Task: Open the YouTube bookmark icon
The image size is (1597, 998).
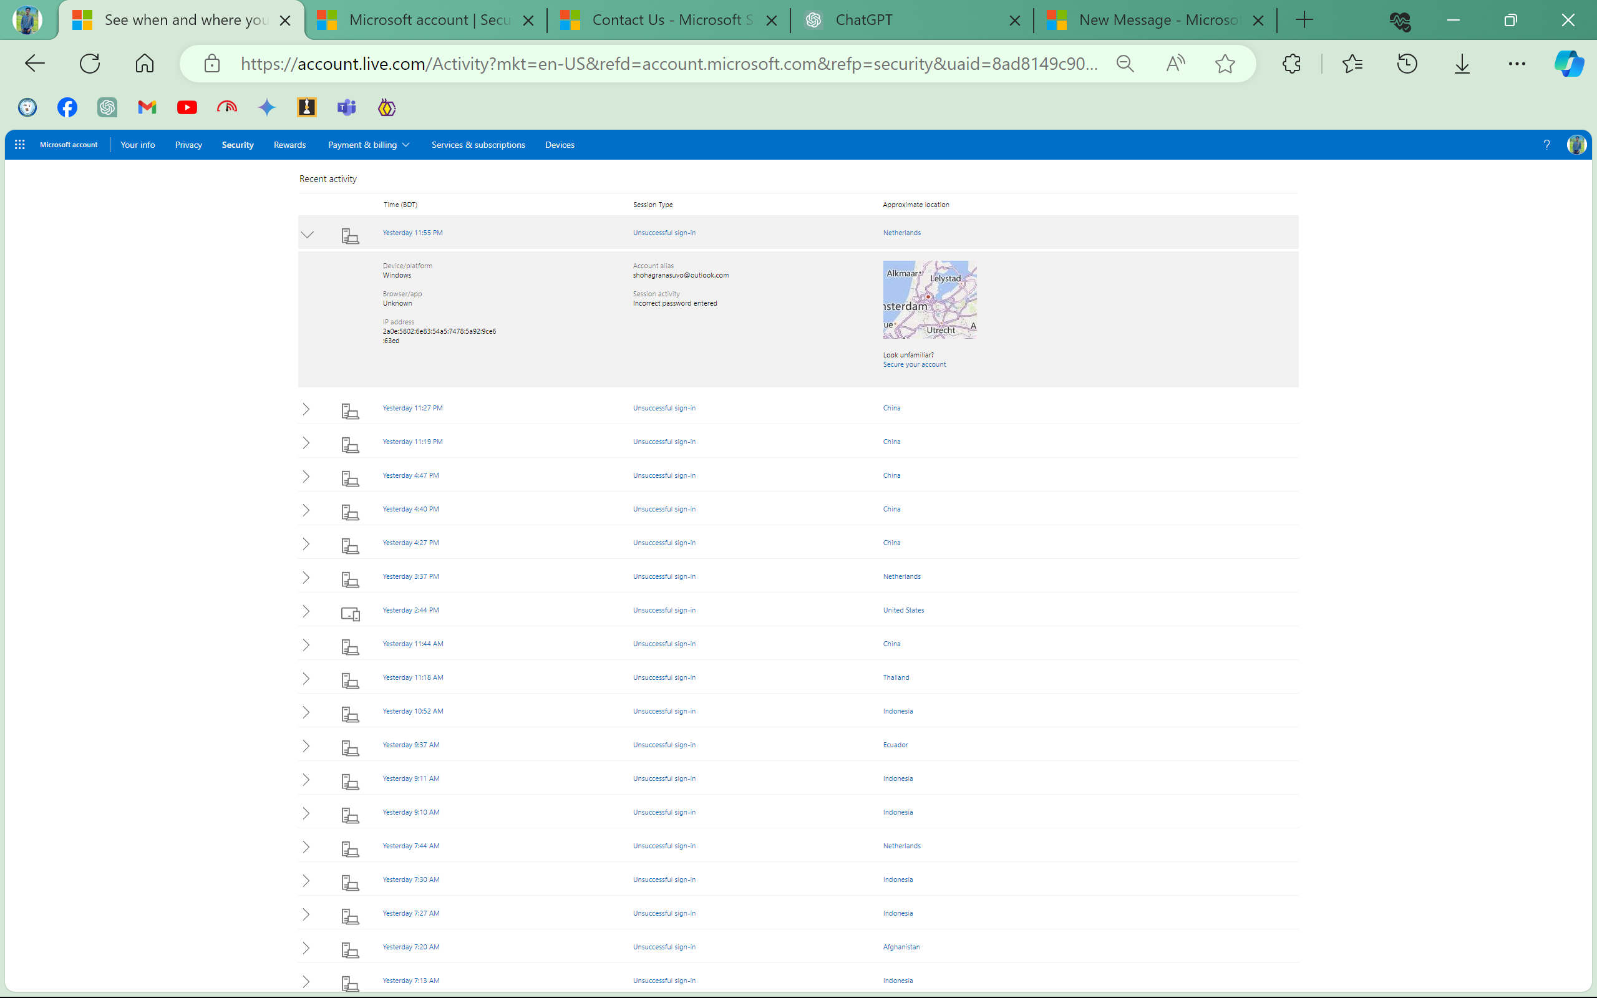Action: pos(187,107)
